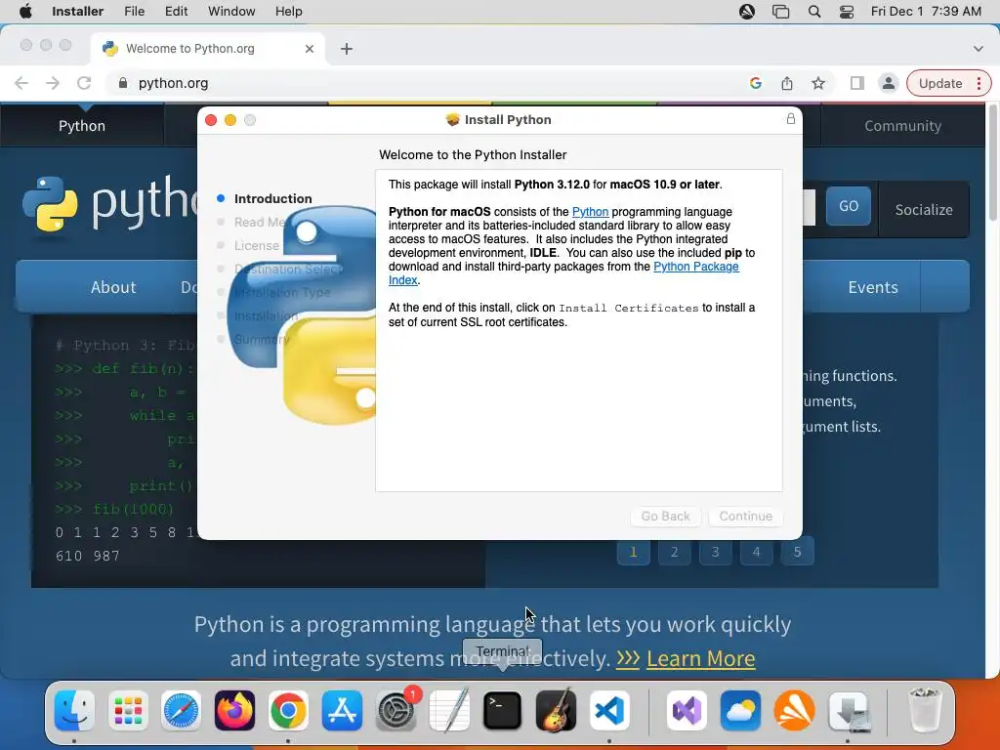Screen dimensions: 1000x750
Task: Click Go Back in the installer
Action: (x=665, y=516)
